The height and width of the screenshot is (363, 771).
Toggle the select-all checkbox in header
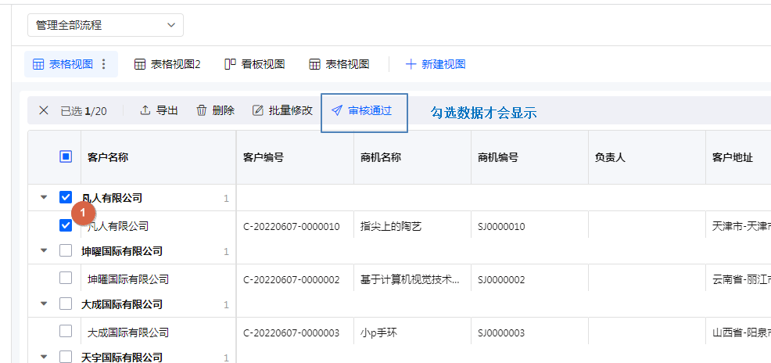tap(66, 156)
